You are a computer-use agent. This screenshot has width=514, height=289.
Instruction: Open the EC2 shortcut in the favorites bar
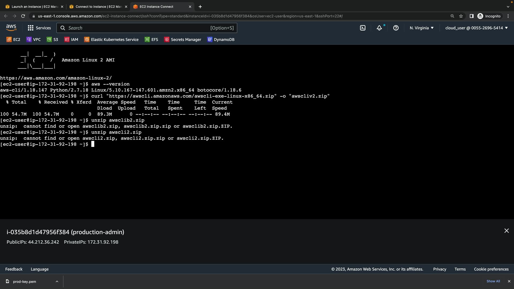click(13, 40)
